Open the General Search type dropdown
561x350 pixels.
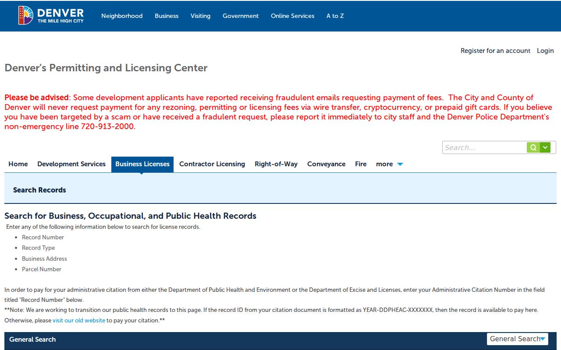pos(518,339)
